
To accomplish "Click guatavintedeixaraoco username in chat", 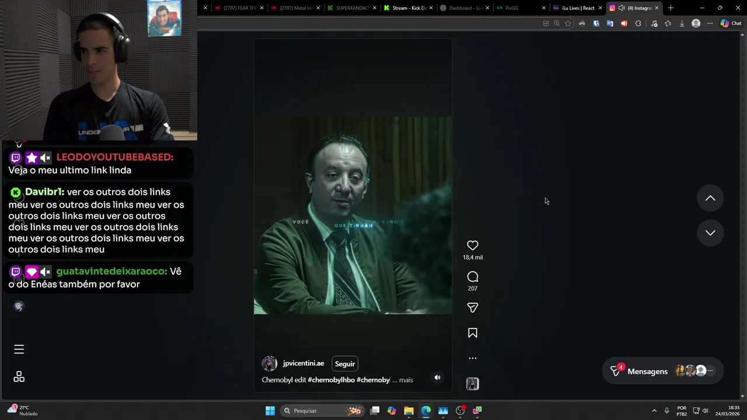I will [111, 272].
